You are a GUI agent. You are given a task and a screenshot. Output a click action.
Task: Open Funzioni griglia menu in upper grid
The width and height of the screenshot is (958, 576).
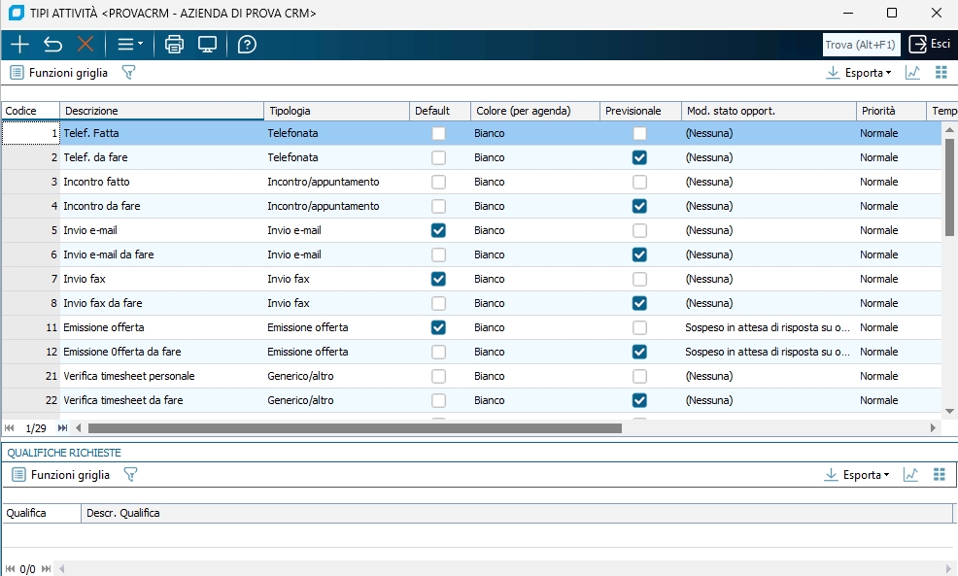click(x=59, y=73)
